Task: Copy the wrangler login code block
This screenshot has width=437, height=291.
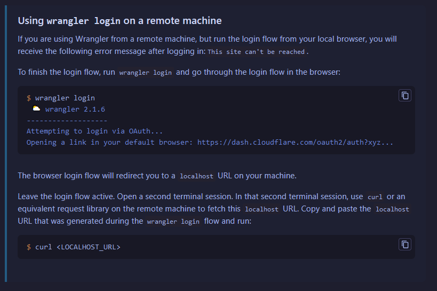Action: [x=405, y=96]
